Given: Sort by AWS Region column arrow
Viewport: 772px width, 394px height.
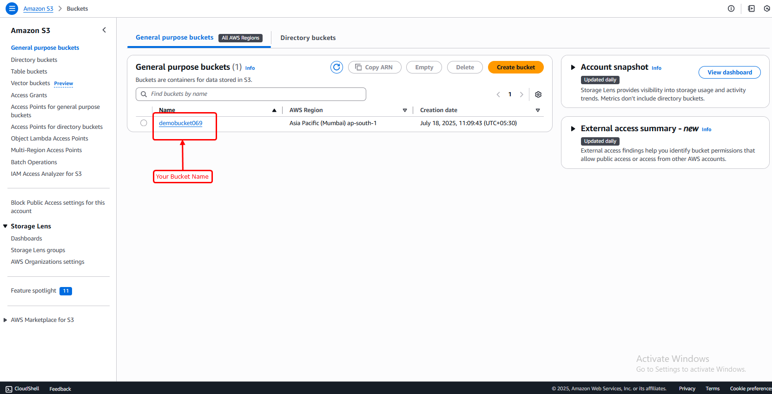Looking at the screenshot, I should [x=405, y=110].
